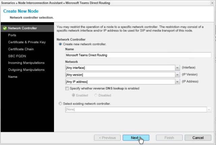Click the network controller Name field

click(x=138, y=55)
